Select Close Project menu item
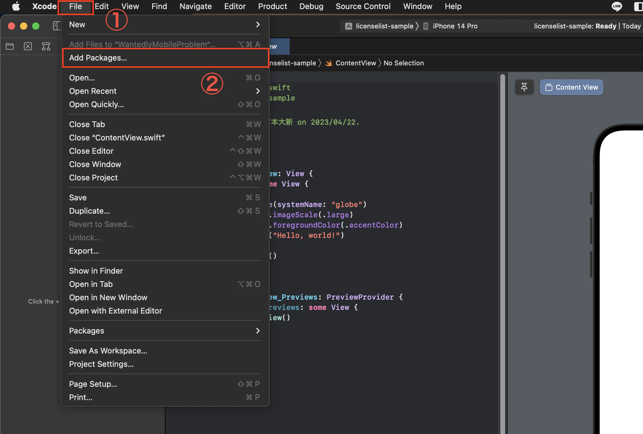 [165, 178]
